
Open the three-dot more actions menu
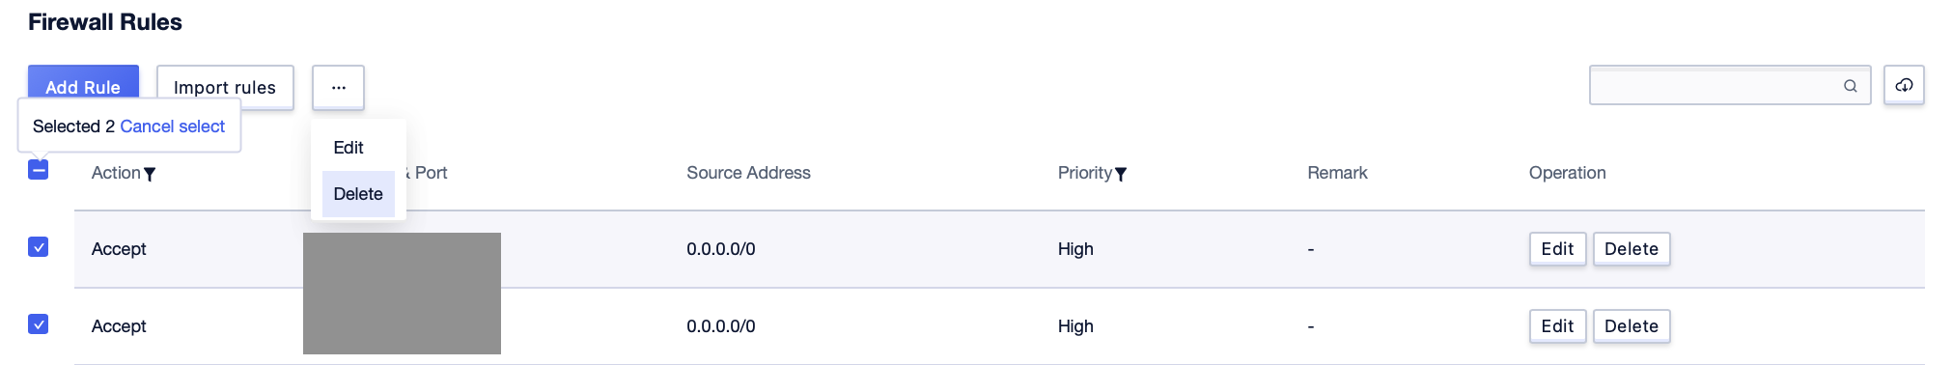338,87
